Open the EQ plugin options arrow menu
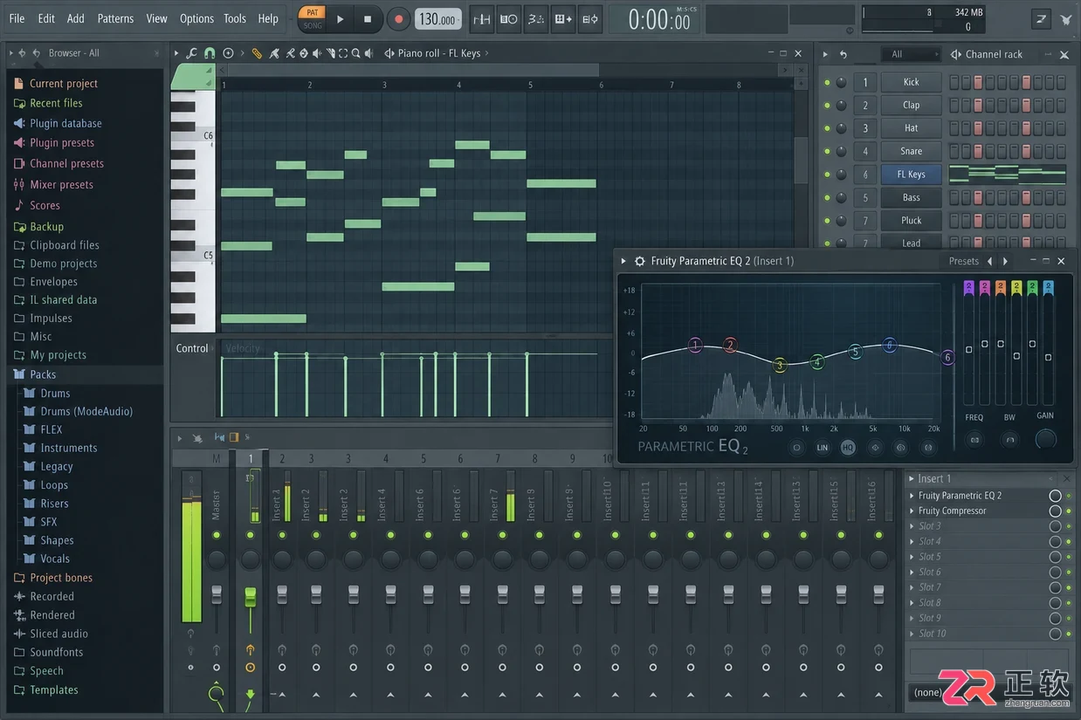This screenshot has width=1081, height=720. [x=623, y=261]
